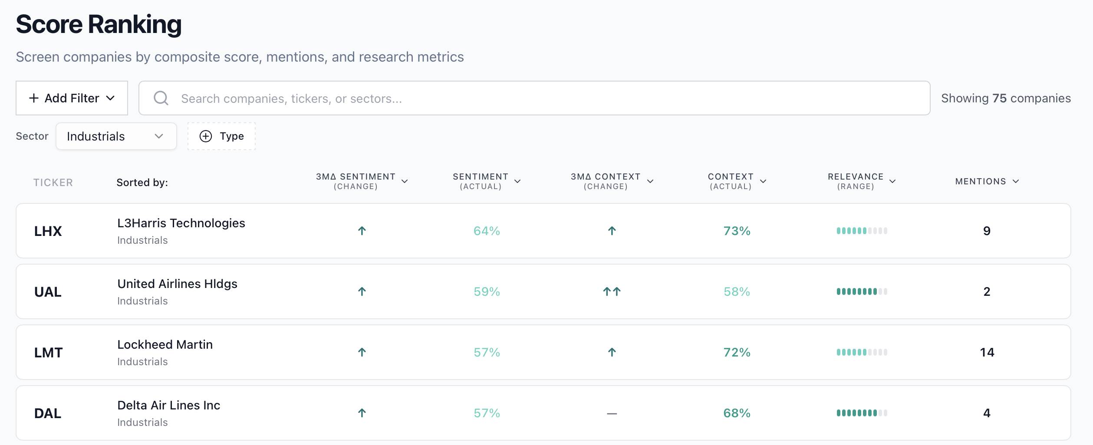This screenshot has height=445, width=1093.
Task: Open the Industrials sector dropdown
Action: [116, 136]
